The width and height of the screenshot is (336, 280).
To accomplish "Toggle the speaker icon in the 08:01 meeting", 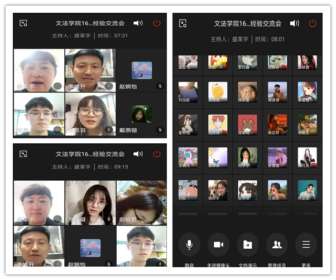I will (295, 23).
